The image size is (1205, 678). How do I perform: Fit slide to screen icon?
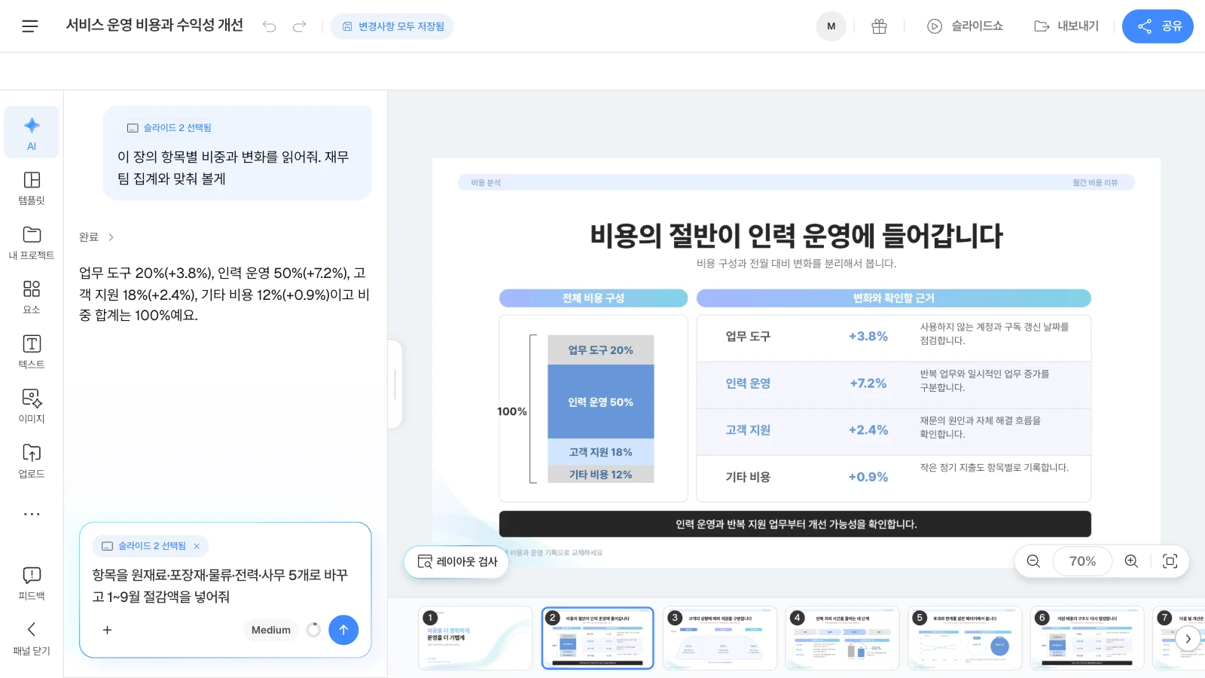coord(1170,561)
